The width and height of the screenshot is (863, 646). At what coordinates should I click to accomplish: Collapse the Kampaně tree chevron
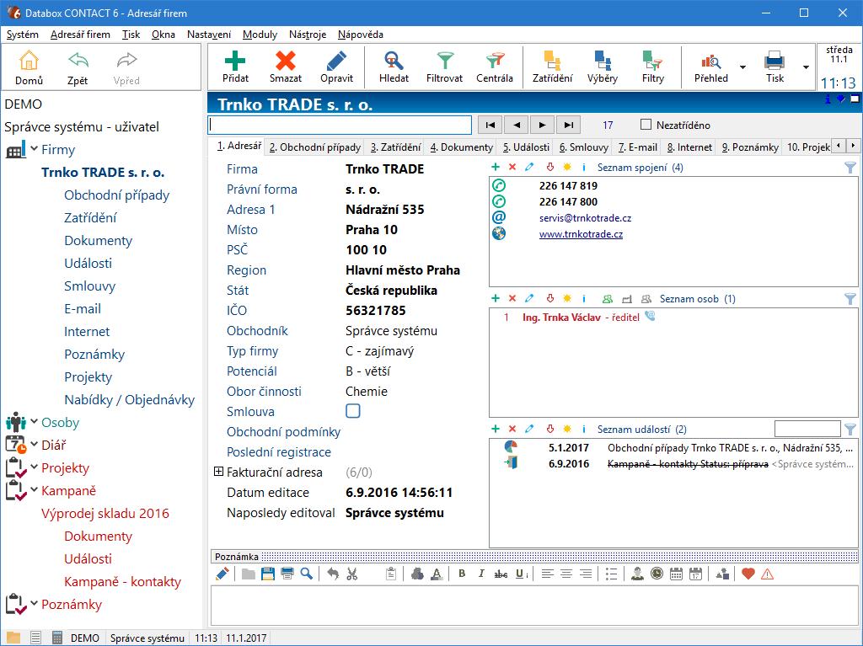click(34, 489)
